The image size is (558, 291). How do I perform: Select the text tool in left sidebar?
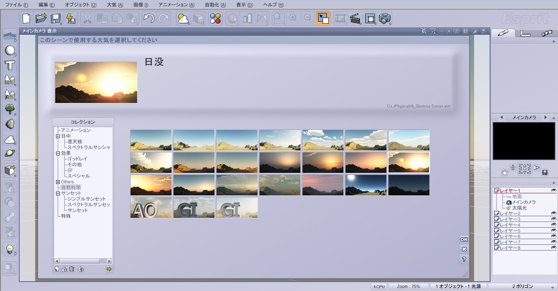point(10,65)
